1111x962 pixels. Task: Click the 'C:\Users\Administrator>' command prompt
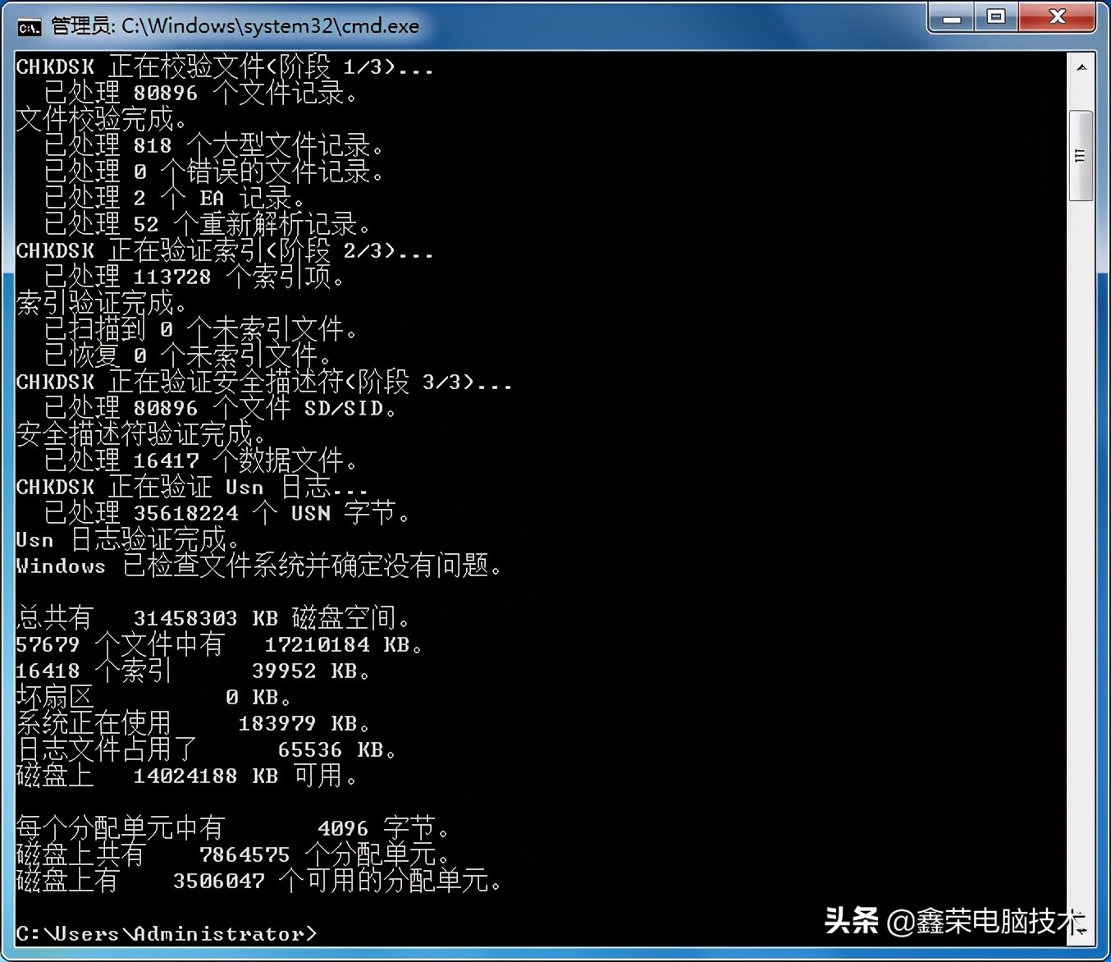(167, 933)
